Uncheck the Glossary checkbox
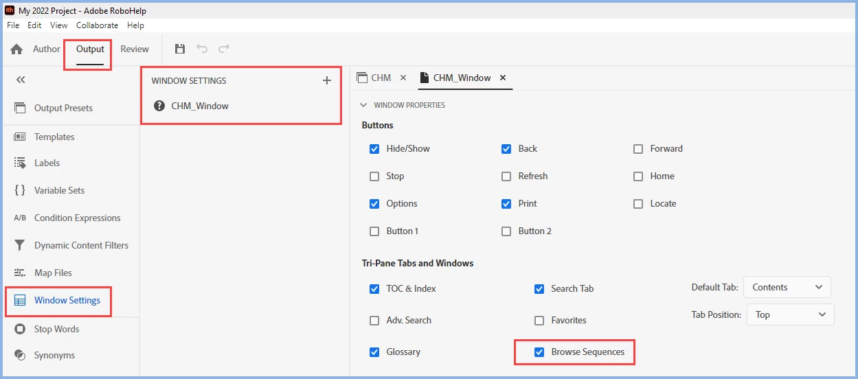 (374, 352)
